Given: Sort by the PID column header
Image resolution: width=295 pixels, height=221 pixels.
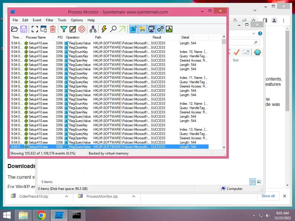Looking at the screenshot, I should pyautogui.click(x=59, y=37).
